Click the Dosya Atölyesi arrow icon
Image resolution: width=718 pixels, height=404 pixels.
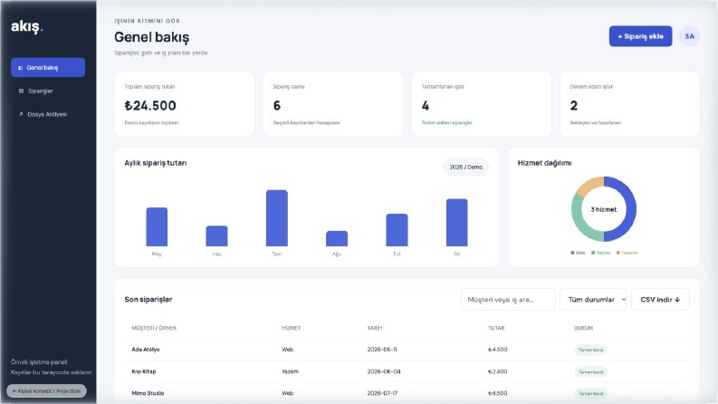pyautogui.click(x=21, y=114)
